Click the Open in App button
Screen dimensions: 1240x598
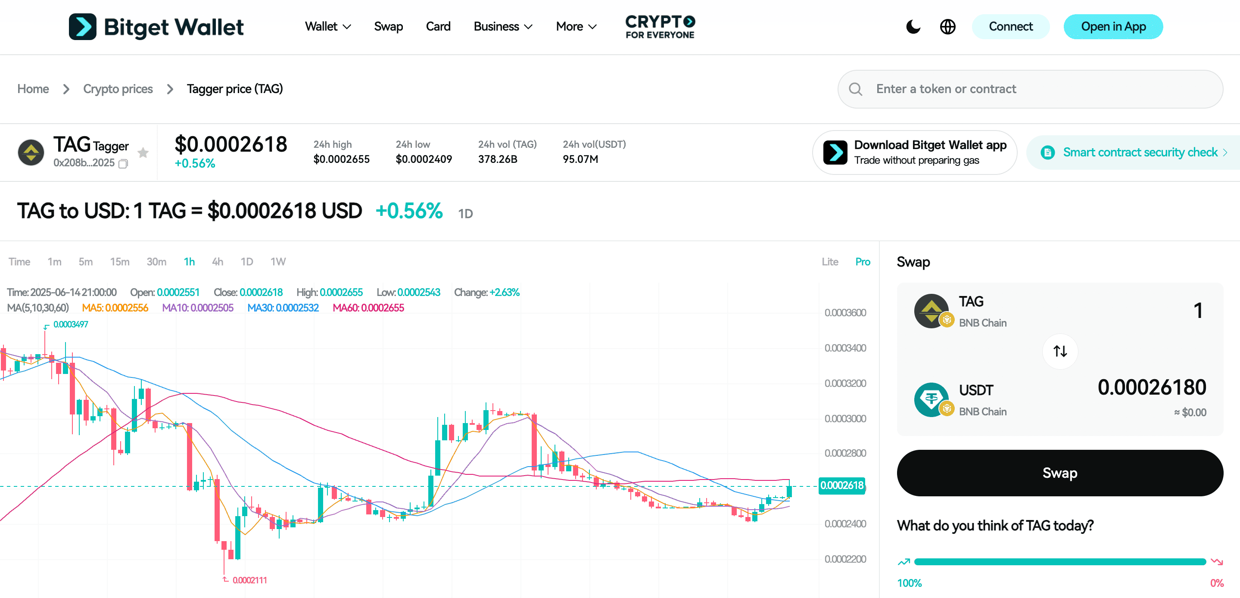pyautogui.click(x=1113, y=26)
